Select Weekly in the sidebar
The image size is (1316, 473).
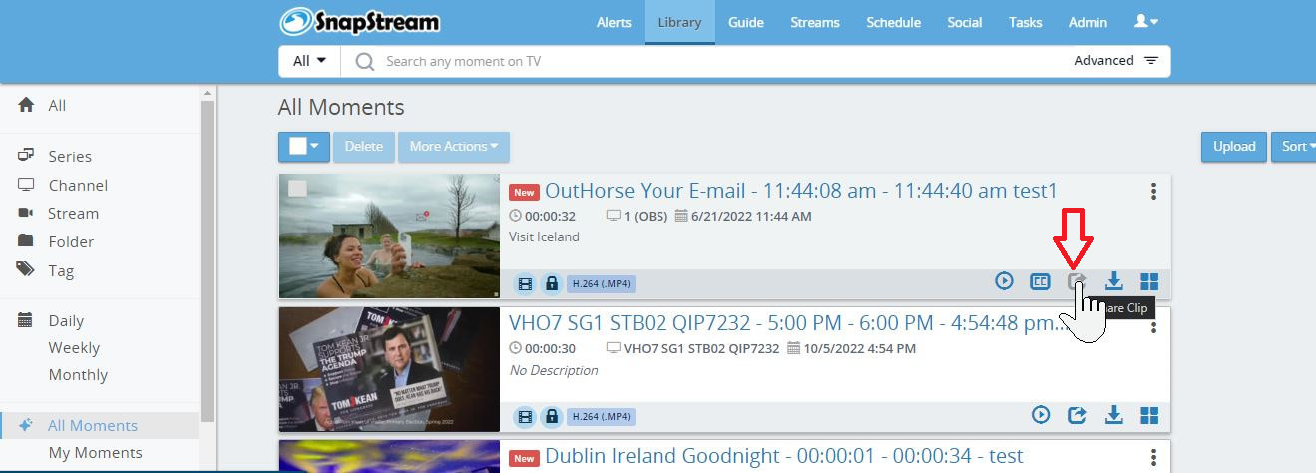[74, 347]
